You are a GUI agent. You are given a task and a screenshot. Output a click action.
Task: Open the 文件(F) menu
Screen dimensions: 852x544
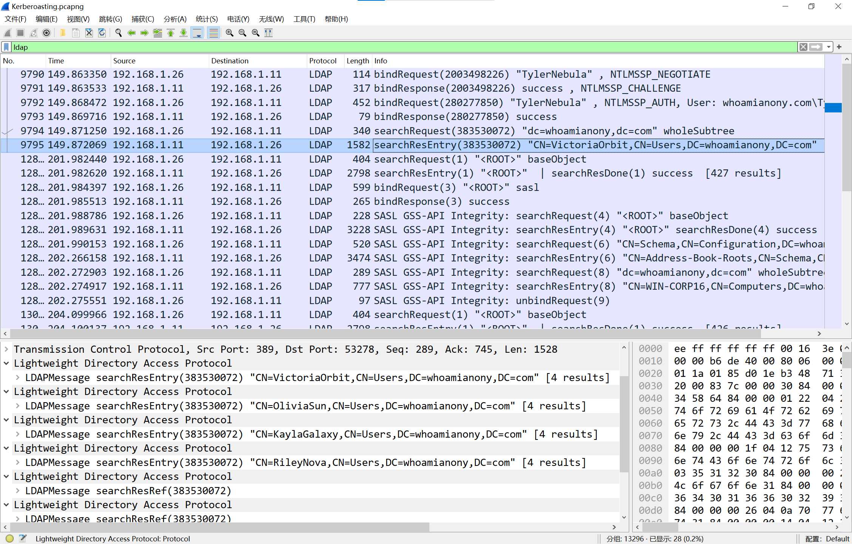click(x=15, y=19)
